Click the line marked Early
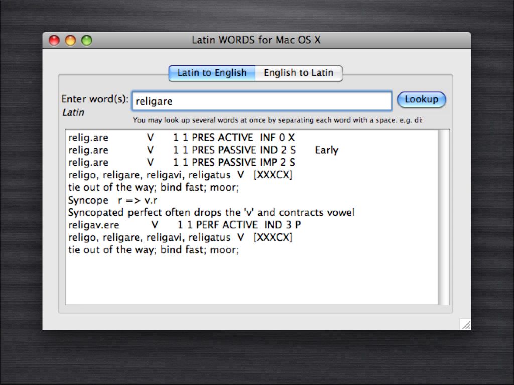514x385 pixels. click(x=203, y=150)
